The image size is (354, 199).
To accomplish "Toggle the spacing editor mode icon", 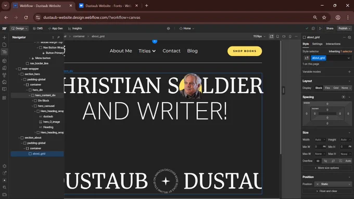I will click(x=344, y=97).
